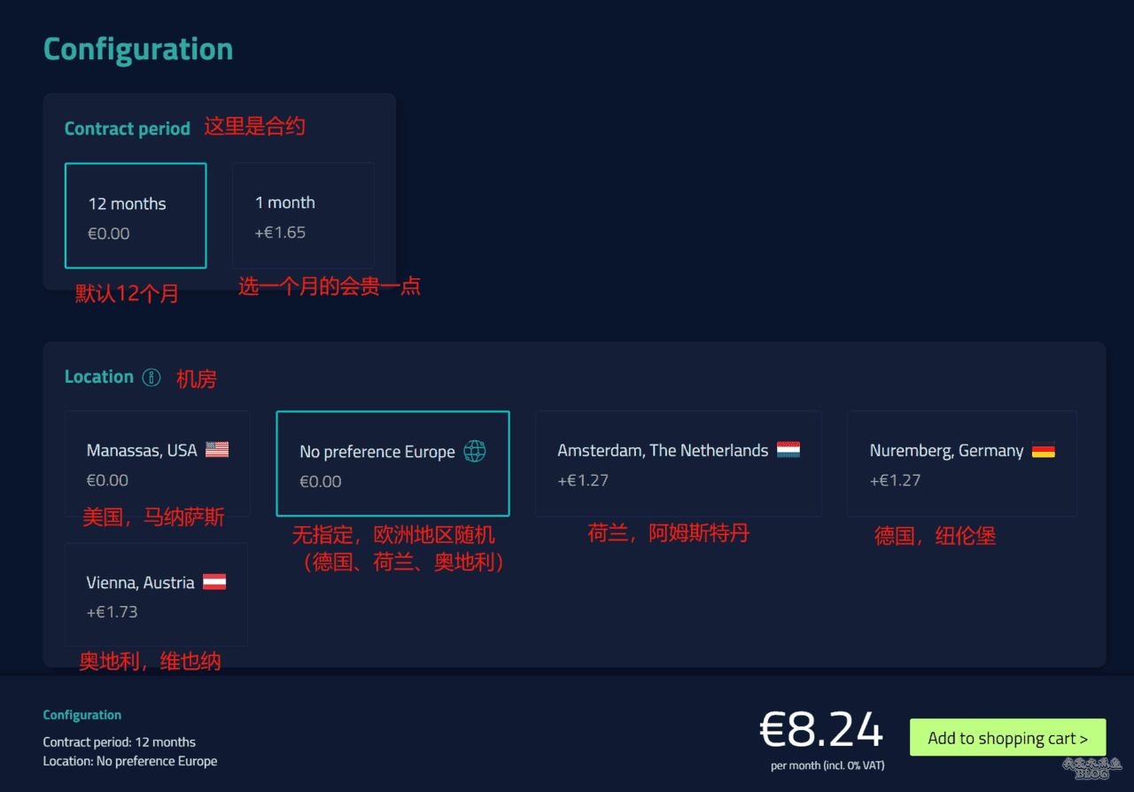Choose Nuremberg, Germany location
This screenshot has height=792, width=1134.
[962, 463]
